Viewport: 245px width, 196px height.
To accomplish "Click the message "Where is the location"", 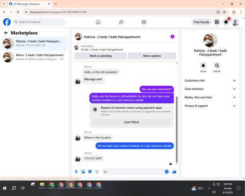I will click(98, 138).
